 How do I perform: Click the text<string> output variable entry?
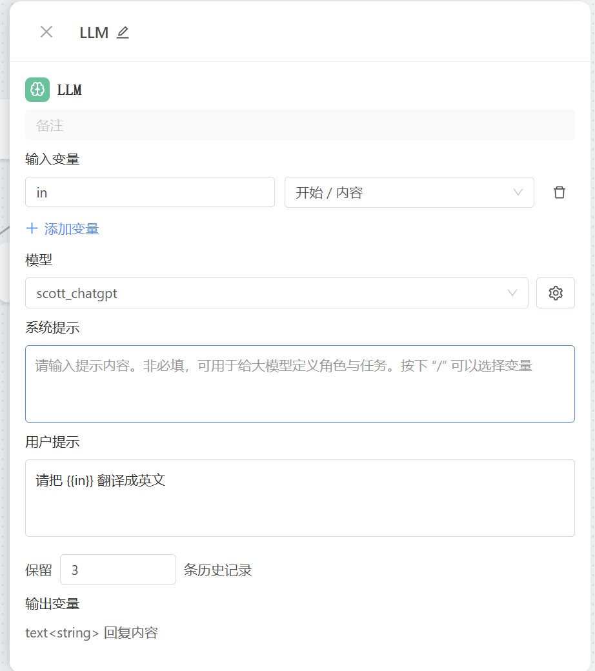pos(92,633)
